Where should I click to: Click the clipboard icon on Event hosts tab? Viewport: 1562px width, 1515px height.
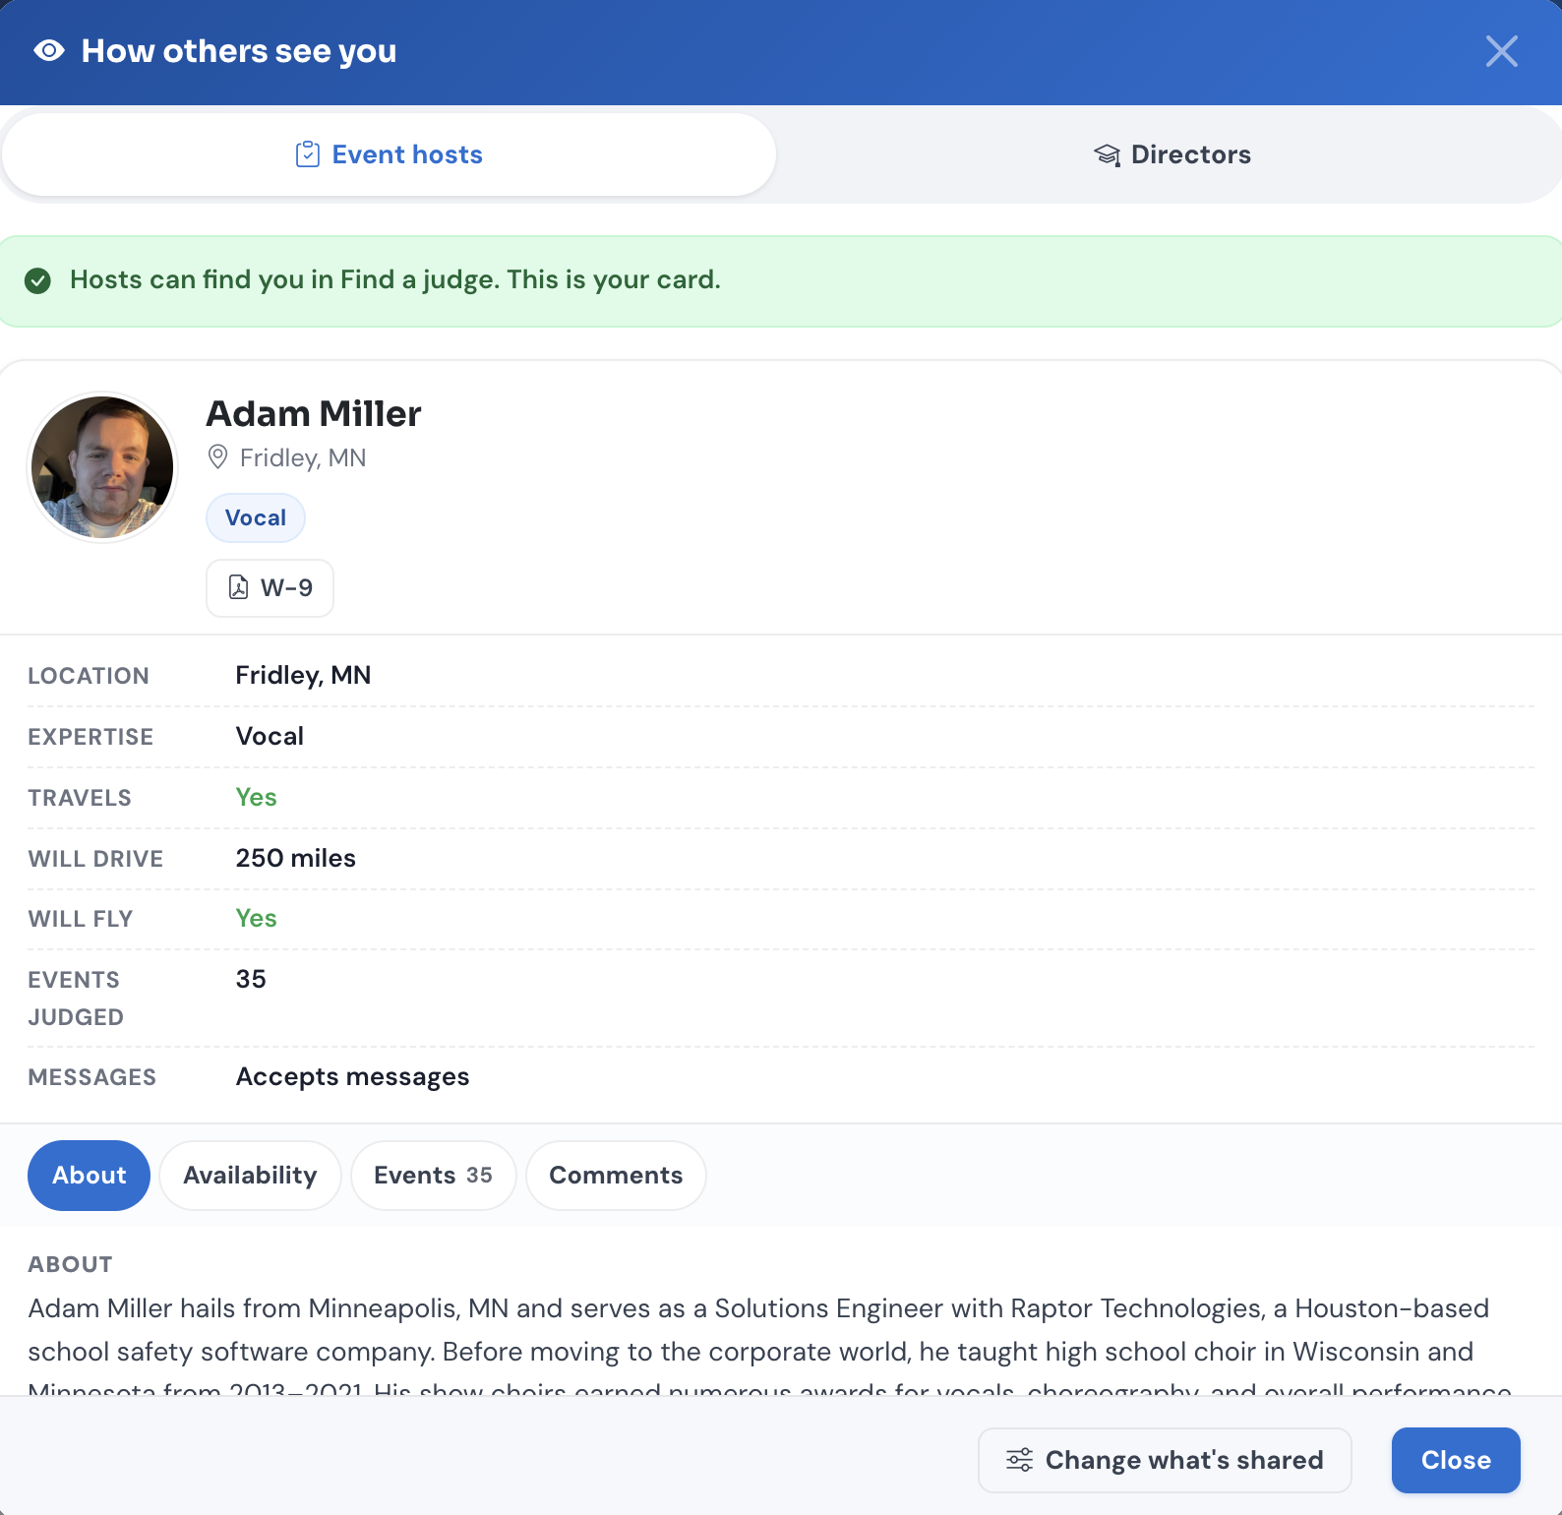pyautogui.click(x=308, y=154)
